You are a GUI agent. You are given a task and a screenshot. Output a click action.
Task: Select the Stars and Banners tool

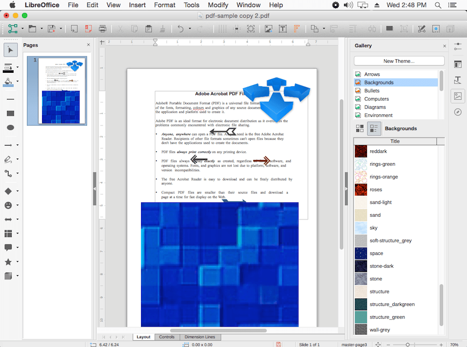(8, 262)
